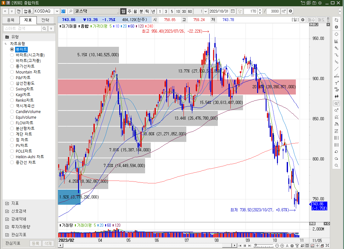Open the bottom toolbar gear settings

click(x=292, y=246)
